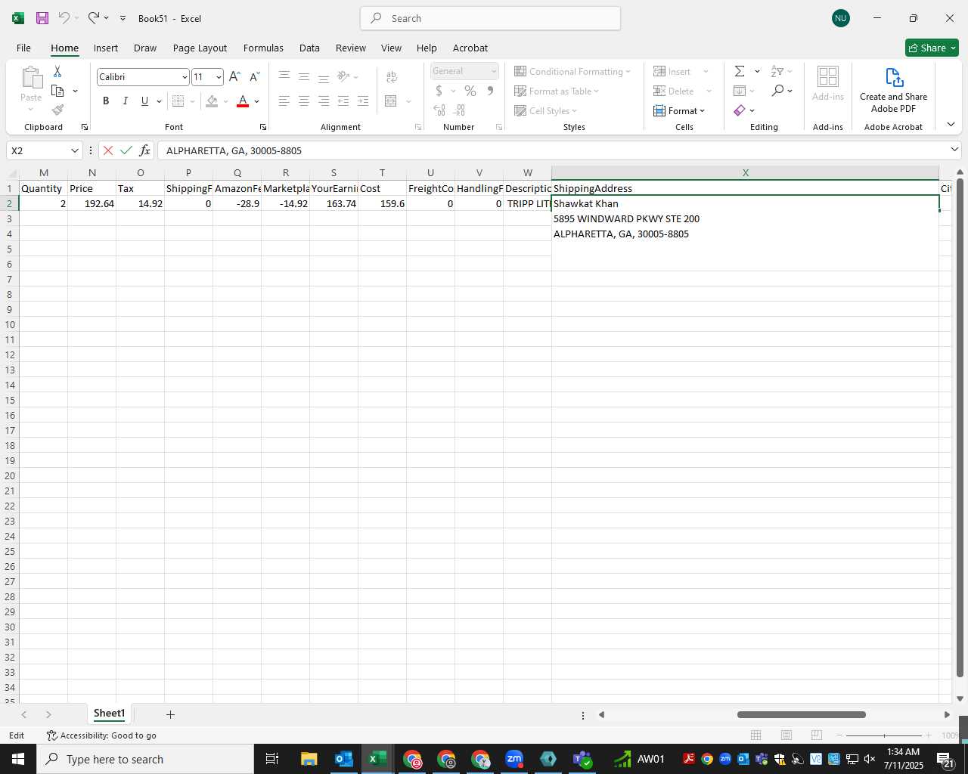
Task: Toggle Align Right alignment
Action: tap(324, 101)
